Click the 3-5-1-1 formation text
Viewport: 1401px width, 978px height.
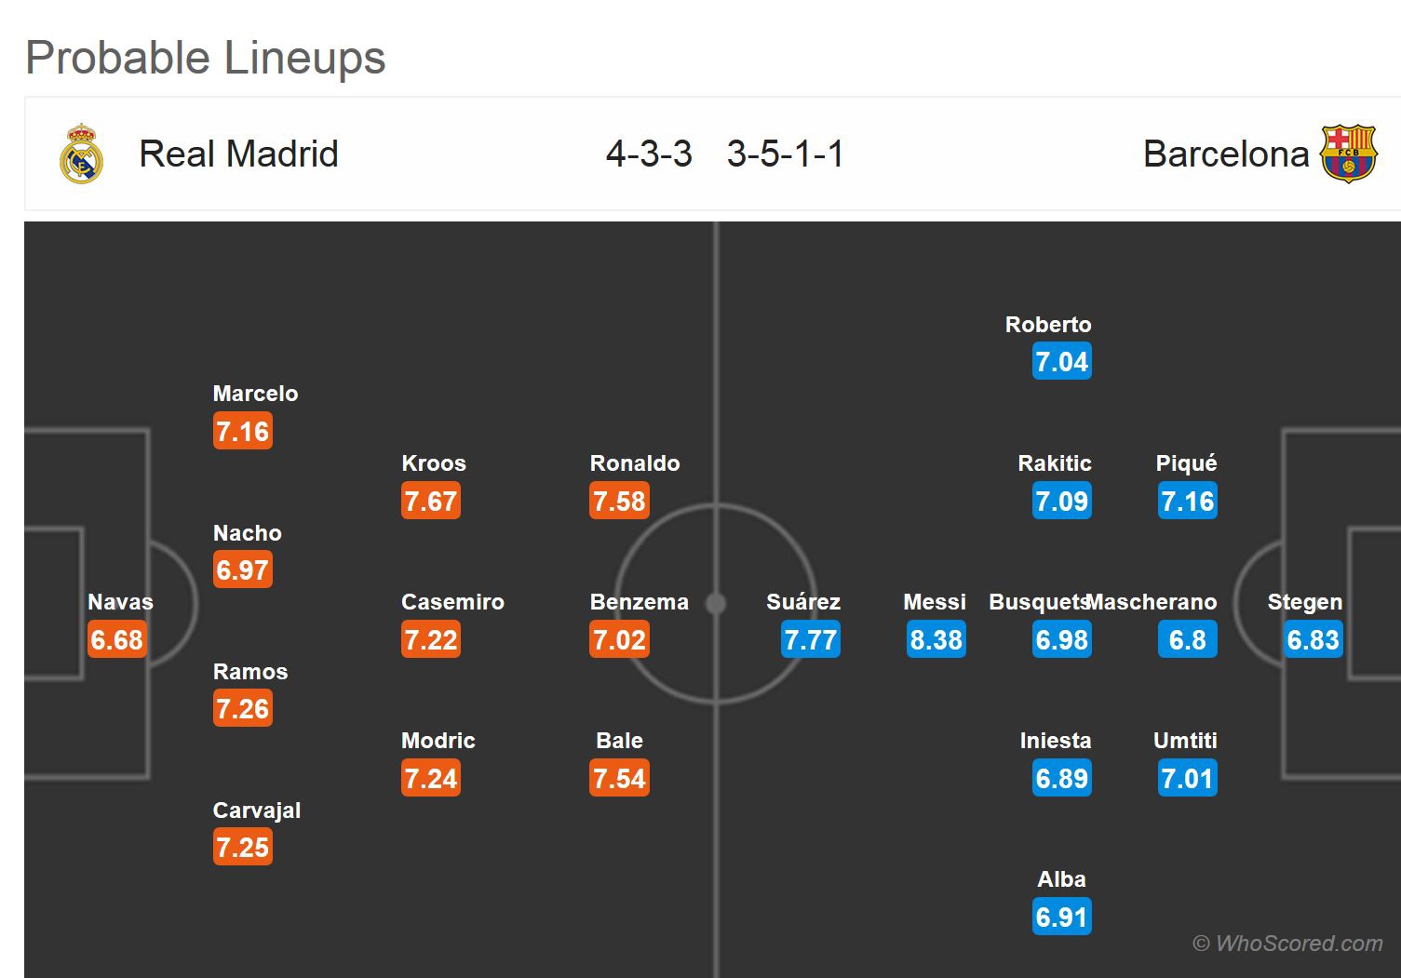(785, 154)
